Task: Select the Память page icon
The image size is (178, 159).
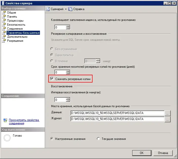Action: click(4, 17)
